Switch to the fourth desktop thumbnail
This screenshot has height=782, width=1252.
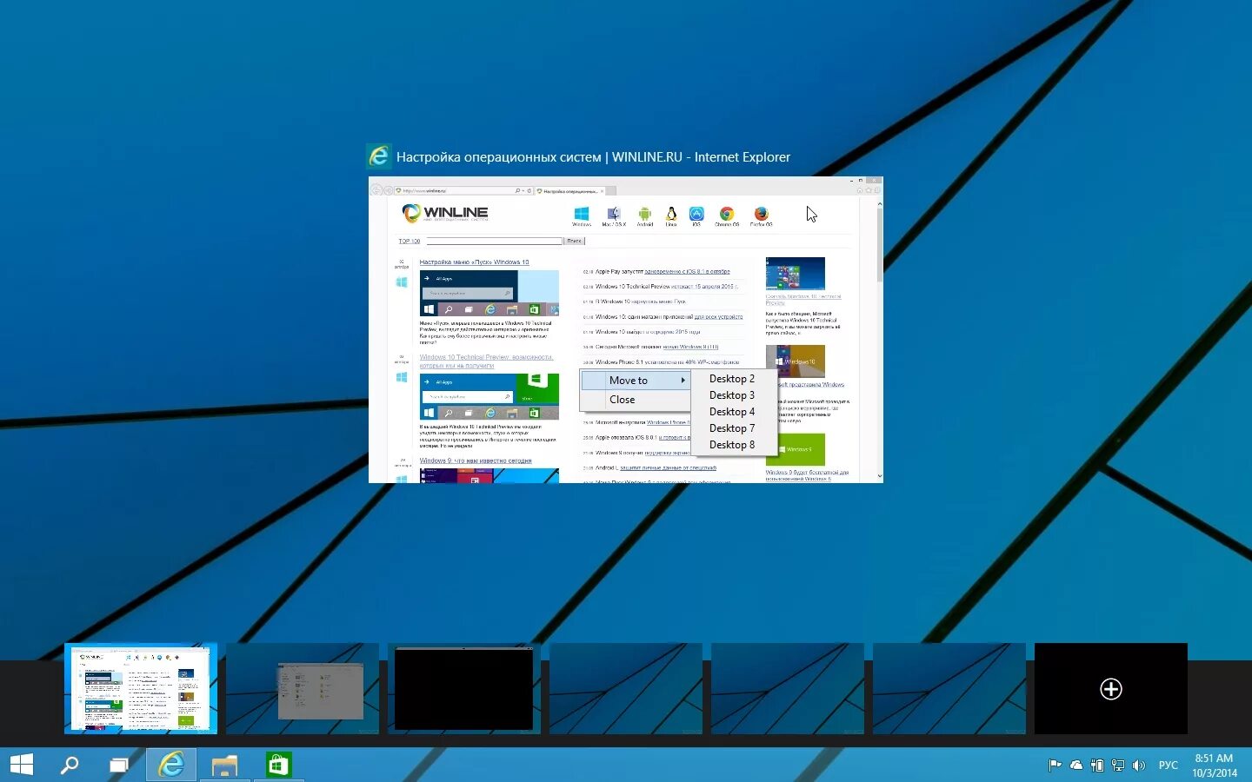click(x=626, y=688)
